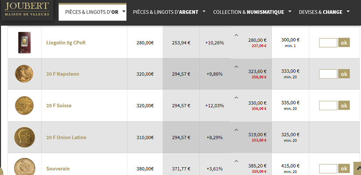Image resolution: width=361 pixels, height=175 pixels.
Task: Toggle the price chevron for 20 F Suisse
Action: point(236,98)
